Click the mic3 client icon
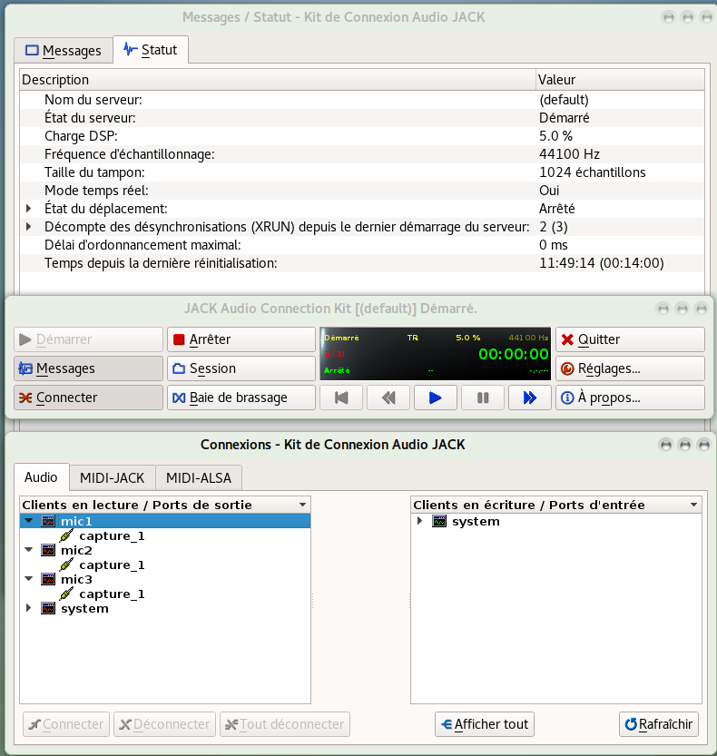 [x=48, y=579]
